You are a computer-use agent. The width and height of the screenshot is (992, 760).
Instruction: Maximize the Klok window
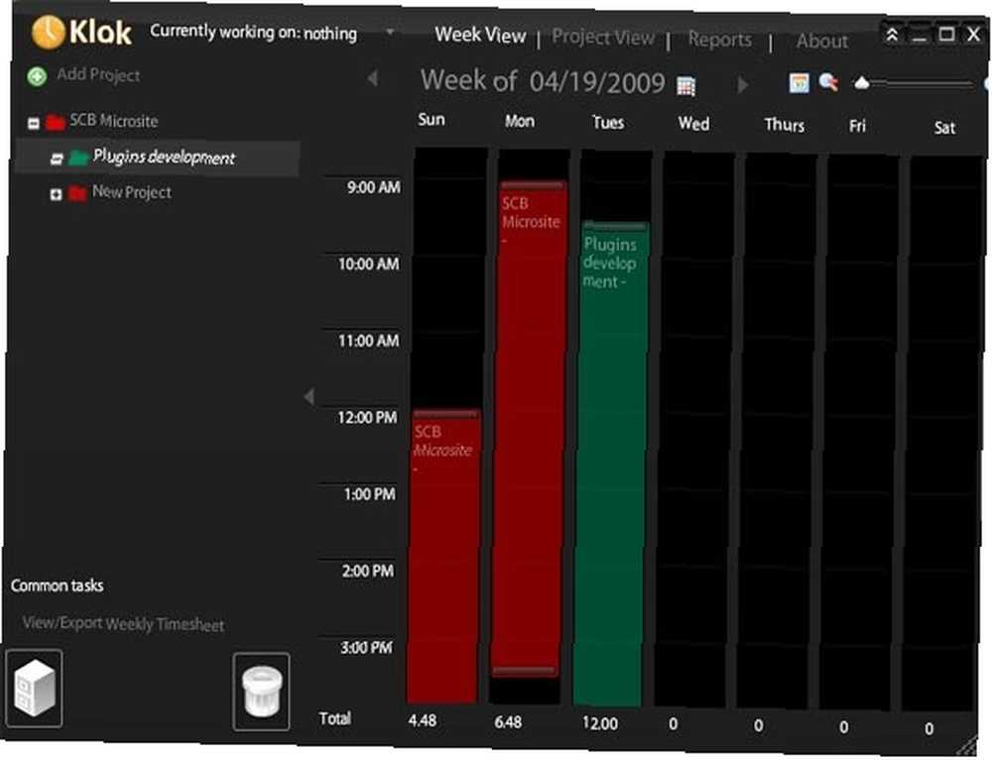pyautogui.click(x=946, y=34)
